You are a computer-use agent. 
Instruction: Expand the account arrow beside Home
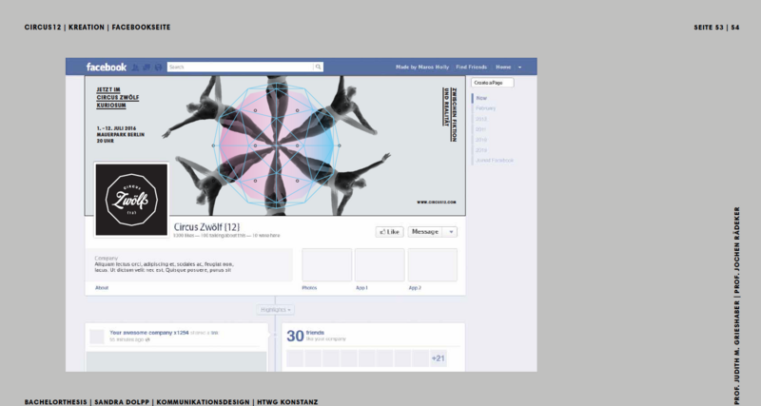point(519,68)
